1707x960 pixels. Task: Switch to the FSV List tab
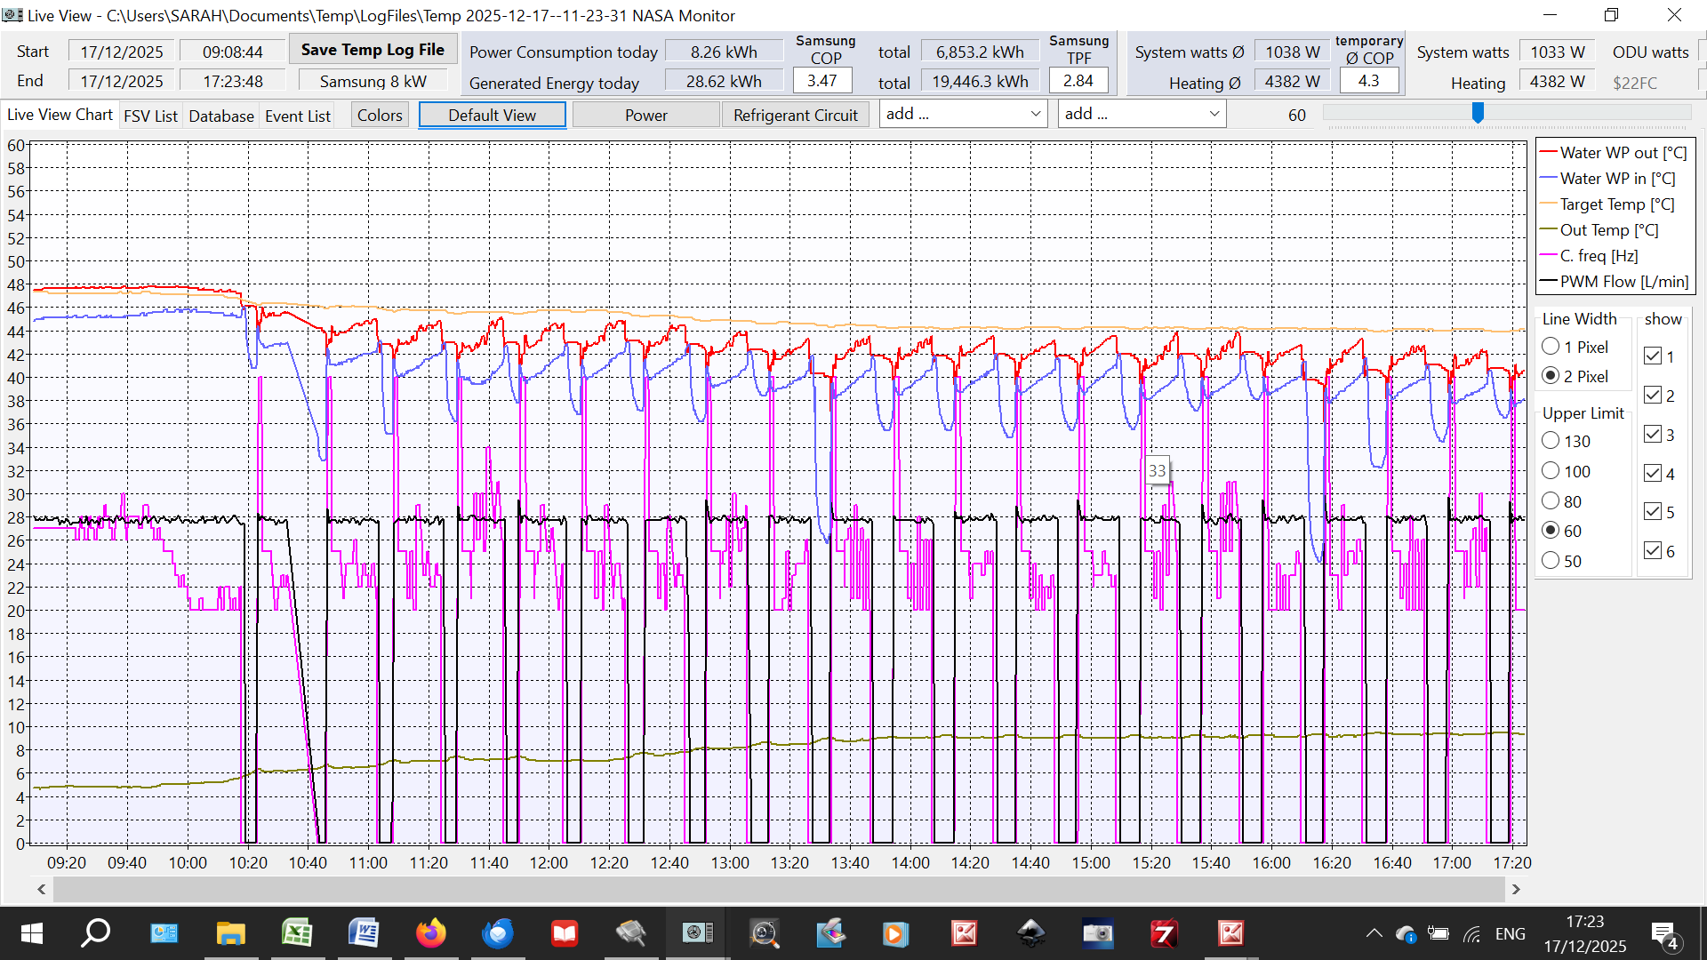pyautogui.click(x=150, y=116)
